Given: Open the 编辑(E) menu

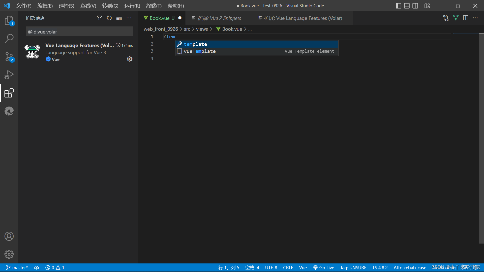Looking at the screenshot, I should coord(45,6).
